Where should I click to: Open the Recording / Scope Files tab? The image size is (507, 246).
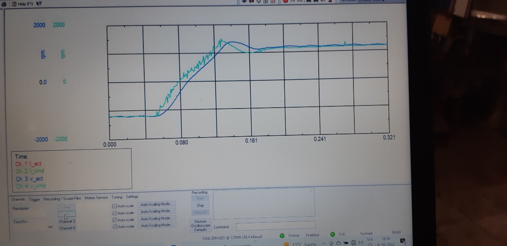coord(62,198)
